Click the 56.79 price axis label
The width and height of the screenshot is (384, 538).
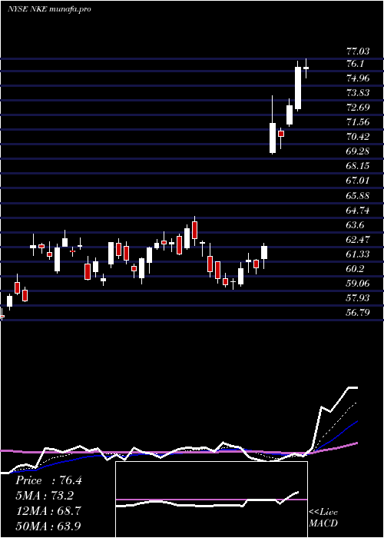pos(358,313)
